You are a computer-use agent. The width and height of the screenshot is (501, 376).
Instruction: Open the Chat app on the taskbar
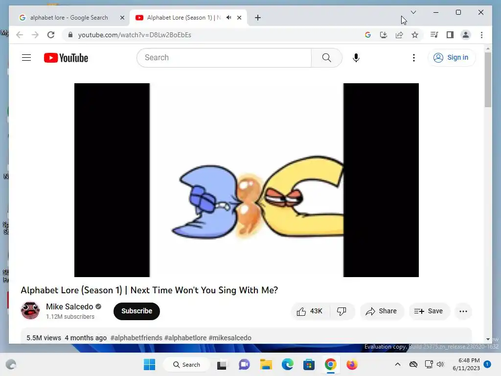(244, 364)
